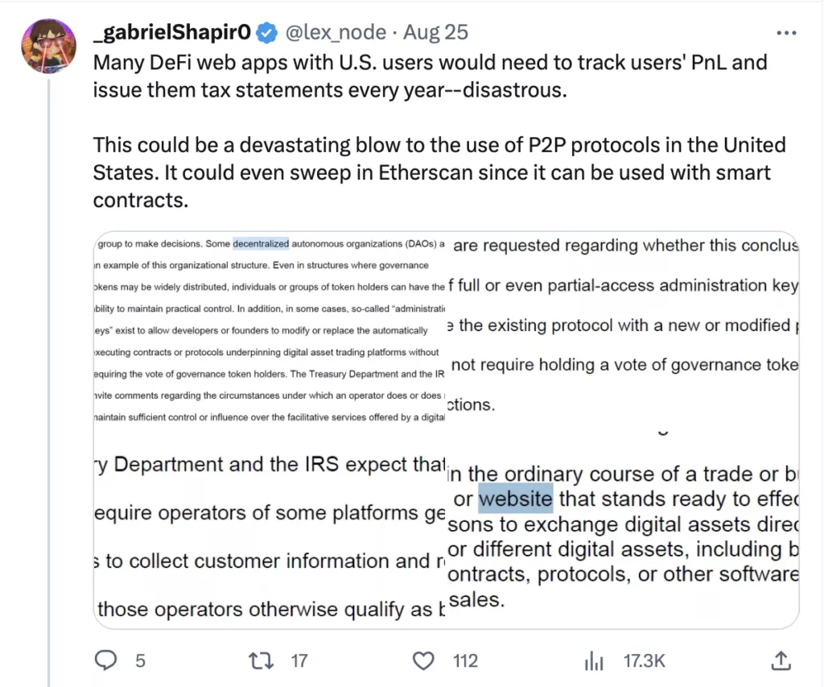Open the three-dot more options menu
Viewport: 824px width, 687px height.
tap(785, 33)
